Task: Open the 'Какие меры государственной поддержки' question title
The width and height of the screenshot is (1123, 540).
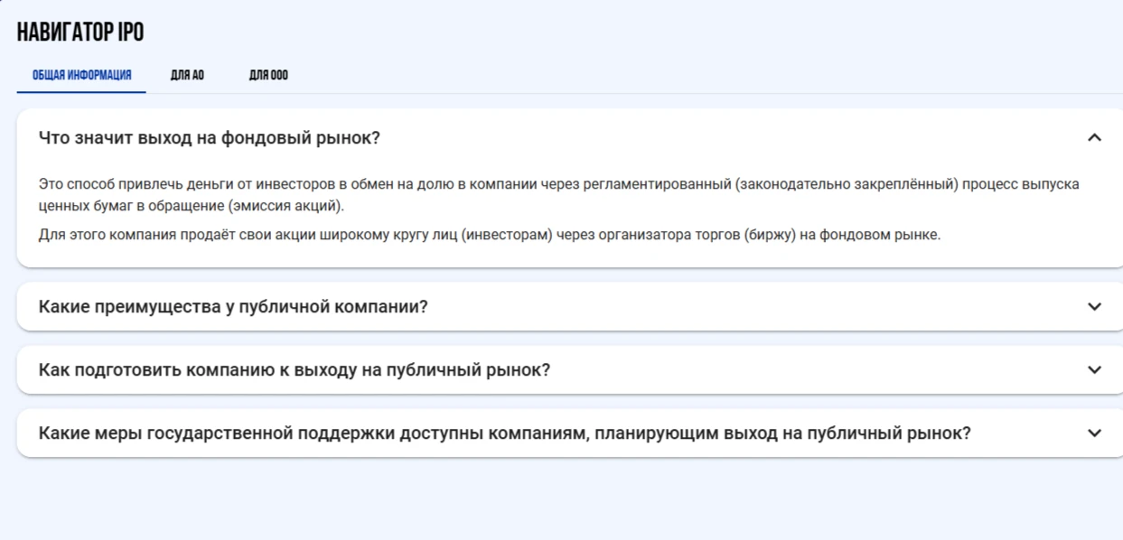Action: point(505,433)
